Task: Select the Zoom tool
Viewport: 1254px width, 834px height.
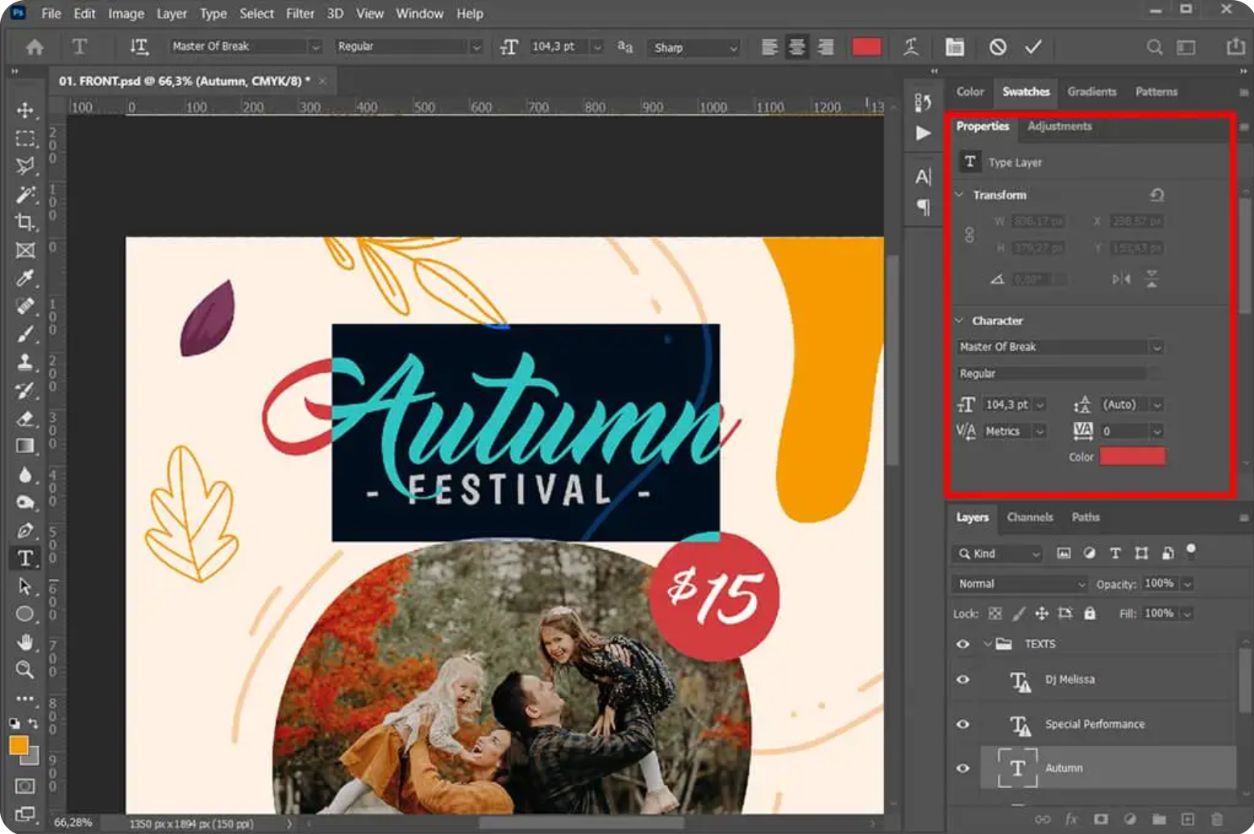Action: click(26, 670)
